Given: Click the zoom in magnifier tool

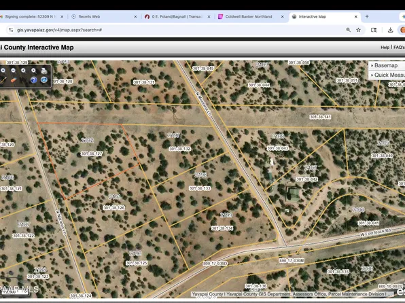Looking at the screenshot, I should 3,71.
